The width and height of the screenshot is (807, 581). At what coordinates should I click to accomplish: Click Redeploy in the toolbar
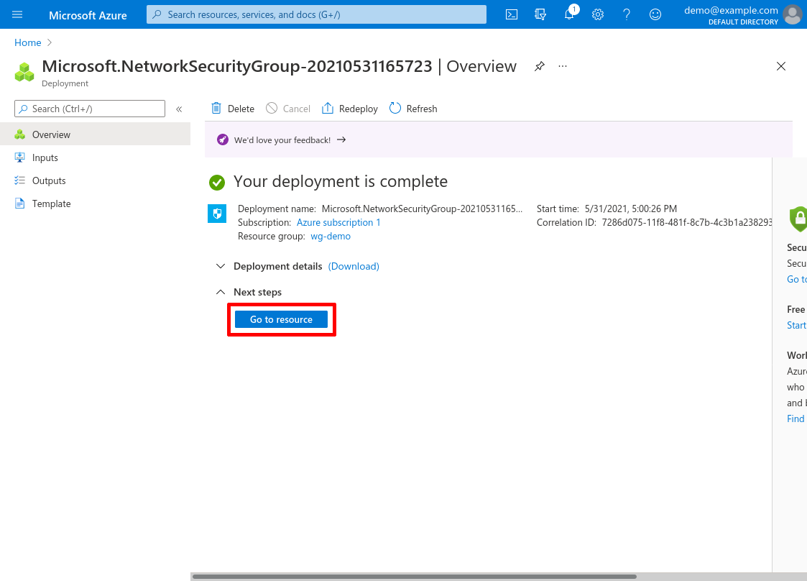coord(349,108)
